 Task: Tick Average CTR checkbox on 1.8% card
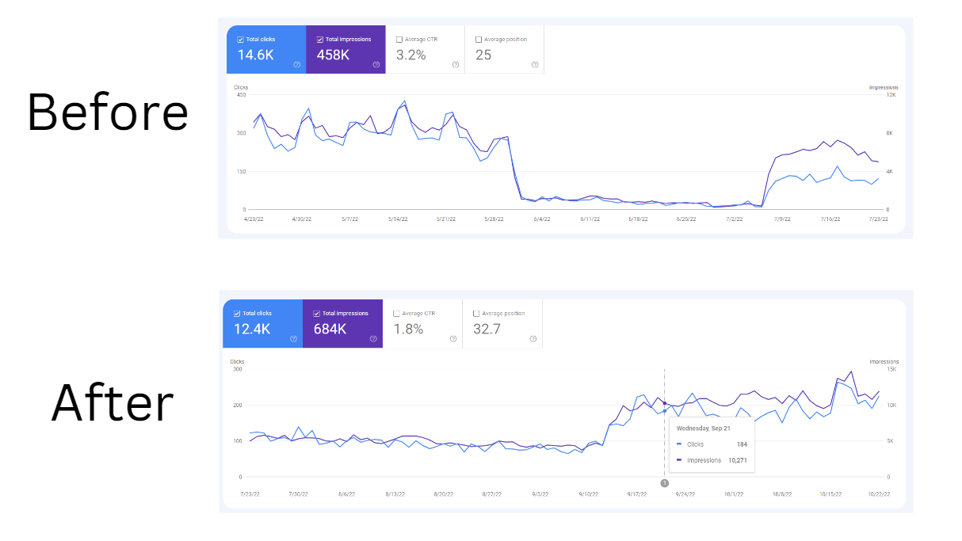click(x=396, y=313)
